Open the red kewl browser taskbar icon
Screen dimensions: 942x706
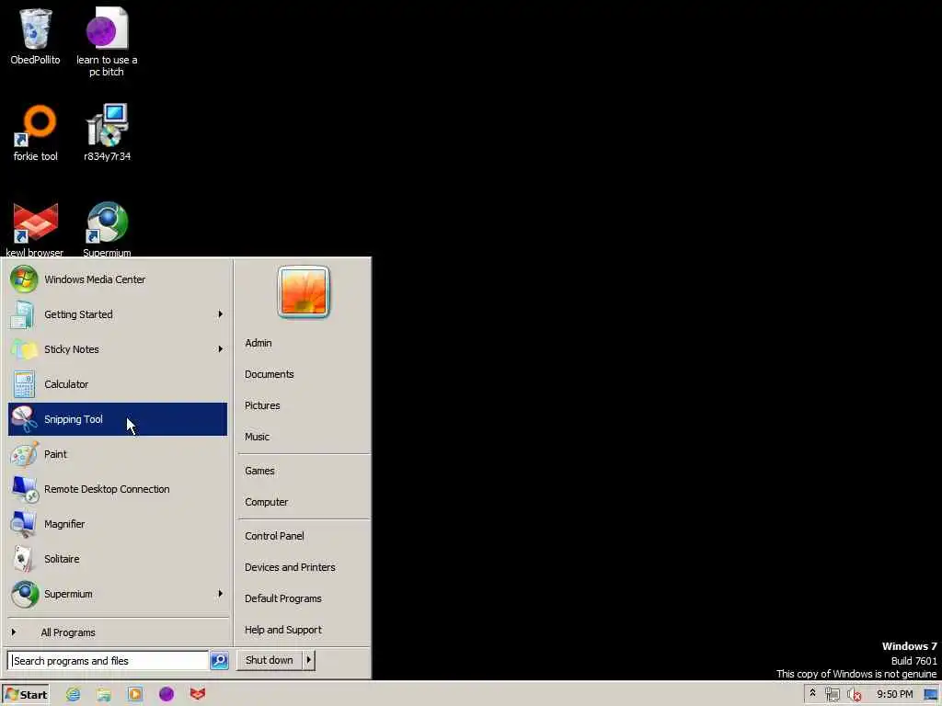click(x=198, y=695)
